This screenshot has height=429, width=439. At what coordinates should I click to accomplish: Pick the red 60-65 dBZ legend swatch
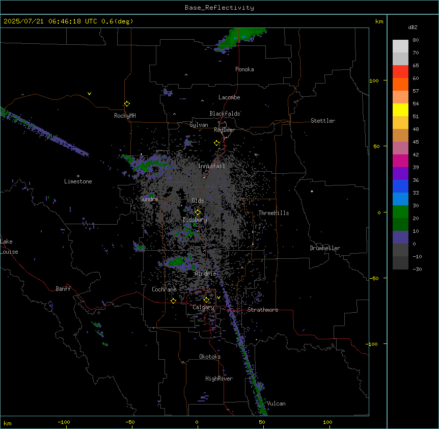(x=400, y=71)
